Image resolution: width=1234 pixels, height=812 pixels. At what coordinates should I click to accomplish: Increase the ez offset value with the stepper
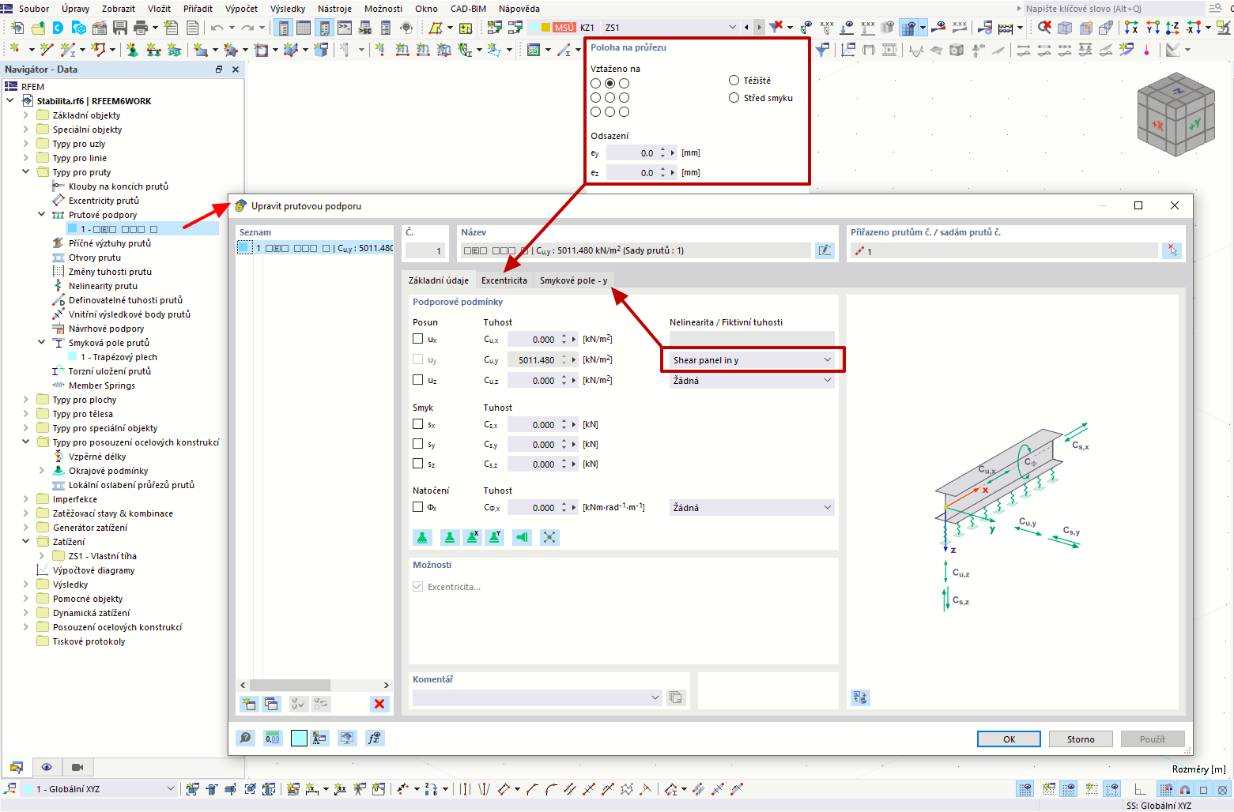click(663, 169)
